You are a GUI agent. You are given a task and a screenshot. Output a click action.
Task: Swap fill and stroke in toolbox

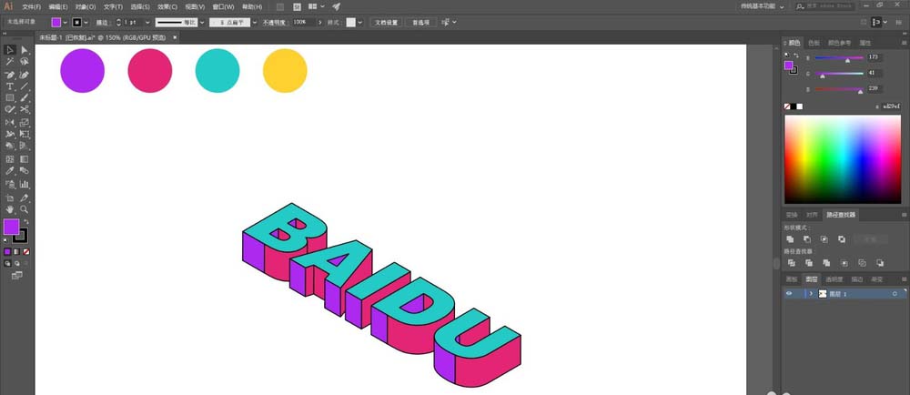click(26, 221)
